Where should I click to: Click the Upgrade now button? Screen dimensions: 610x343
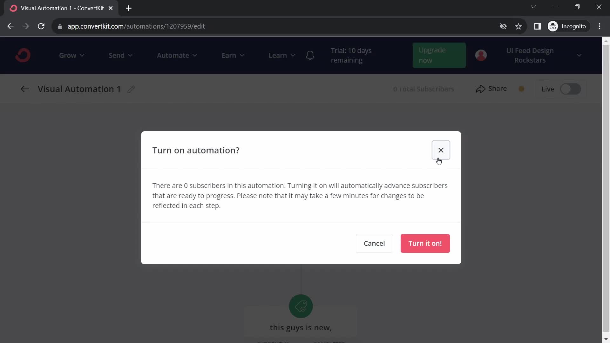[439, 55]
